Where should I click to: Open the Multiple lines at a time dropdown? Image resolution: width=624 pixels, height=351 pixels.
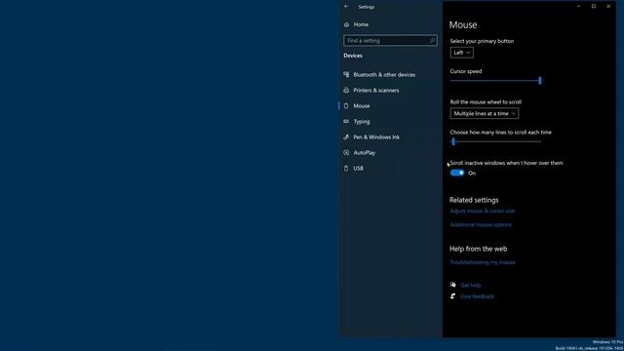(x=485, y=113)
